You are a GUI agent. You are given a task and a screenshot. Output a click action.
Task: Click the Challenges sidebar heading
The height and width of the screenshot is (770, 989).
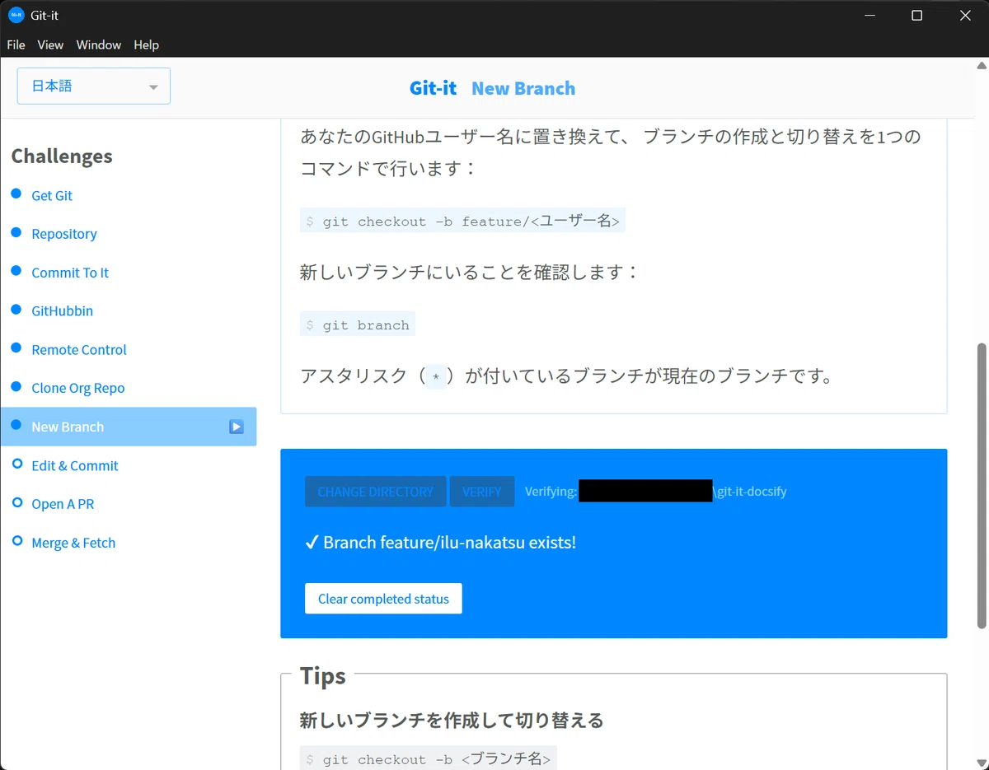tap(62, 156)
